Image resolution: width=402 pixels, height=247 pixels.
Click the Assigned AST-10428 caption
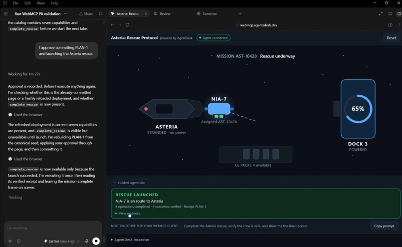219,122
